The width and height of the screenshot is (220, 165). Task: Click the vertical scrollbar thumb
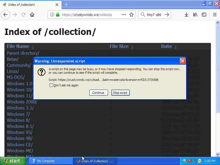point(218,68)
